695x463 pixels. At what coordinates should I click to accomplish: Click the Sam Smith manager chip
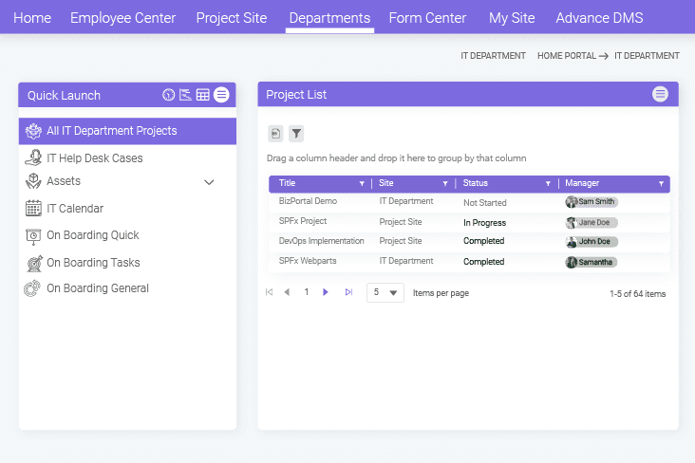[592, 202]
